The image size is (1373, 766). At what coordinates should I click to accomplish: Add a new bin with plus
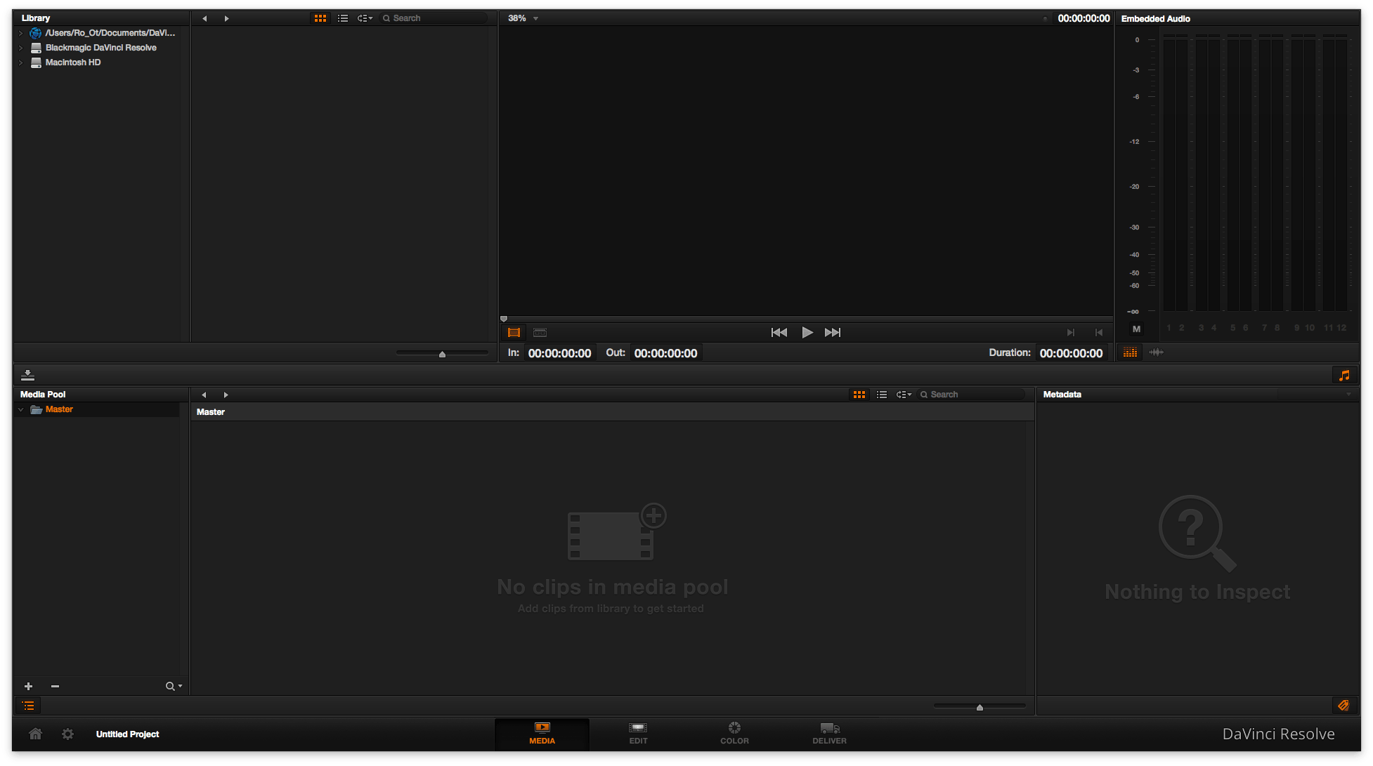(x=28, y=686)
